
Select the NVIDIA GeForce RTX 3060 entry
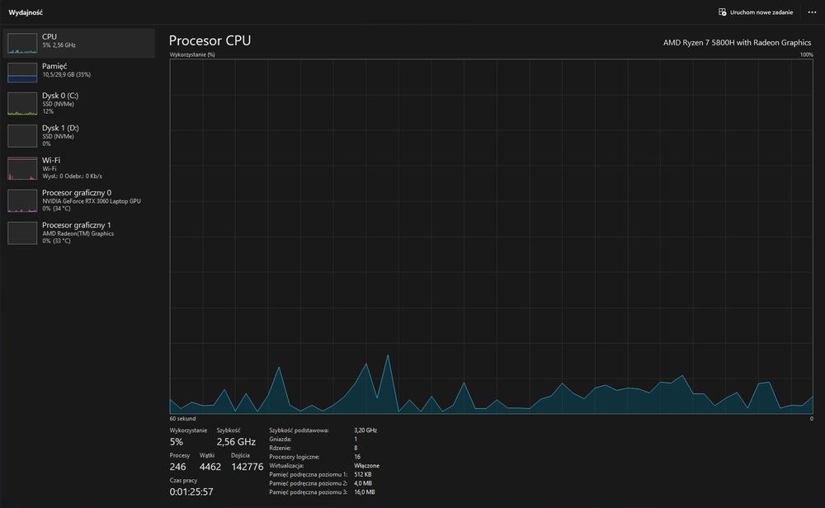click(79, 200)
